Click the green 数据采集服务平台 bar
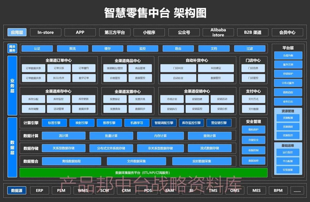Image resolution: width=310 pixels, height=202 pixels. pyautogui.click(x=143, y=173)
